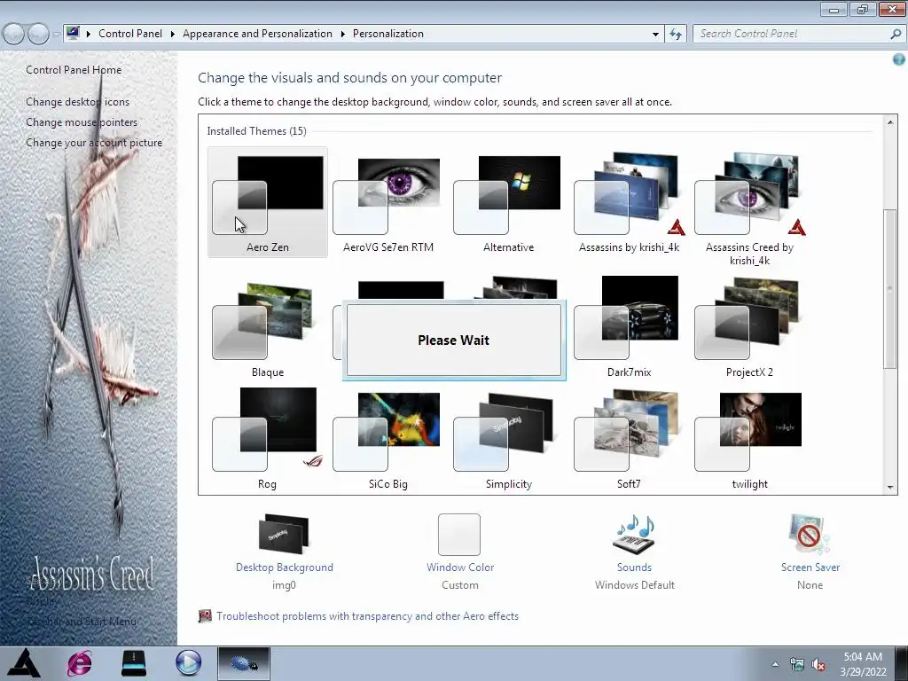Click the search magnifier icon

[x=896, y=35]
